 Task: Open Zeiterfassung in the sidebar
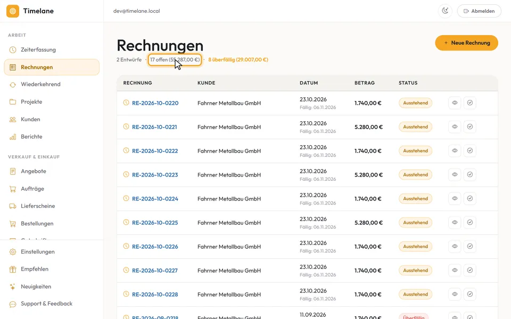point(52,50)
